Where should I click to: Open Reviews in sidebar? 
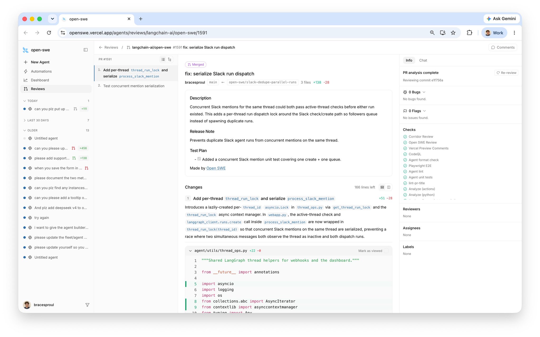[56, 89]
